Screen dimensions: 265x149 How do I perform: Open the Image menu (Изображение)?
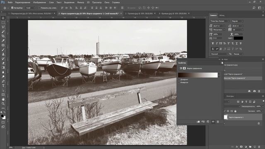(x=39, y=2)
